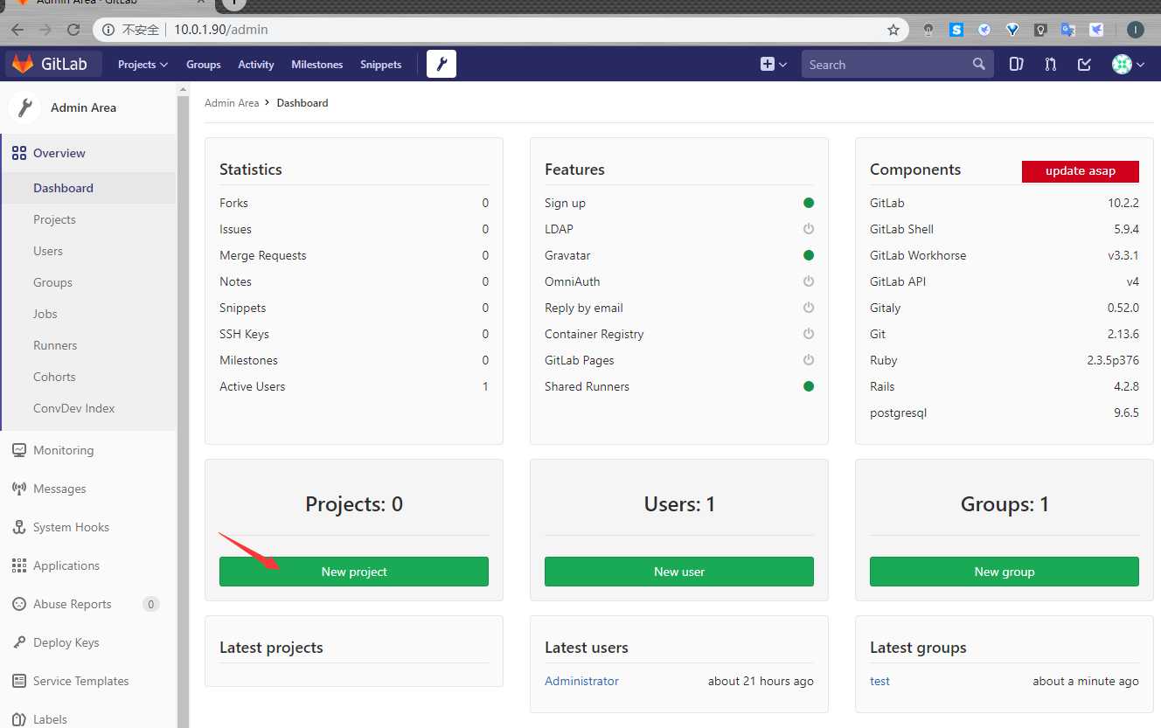The height and width of the screenshot is (728, 1161).
Task: Click the browser profile avatar icon
Action: pos(1135,30)
